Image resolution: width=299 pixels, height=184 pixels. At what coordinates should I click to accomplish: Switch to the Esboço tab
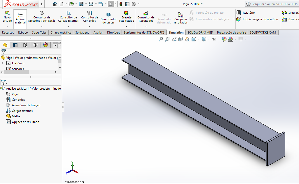click(23, 32)
